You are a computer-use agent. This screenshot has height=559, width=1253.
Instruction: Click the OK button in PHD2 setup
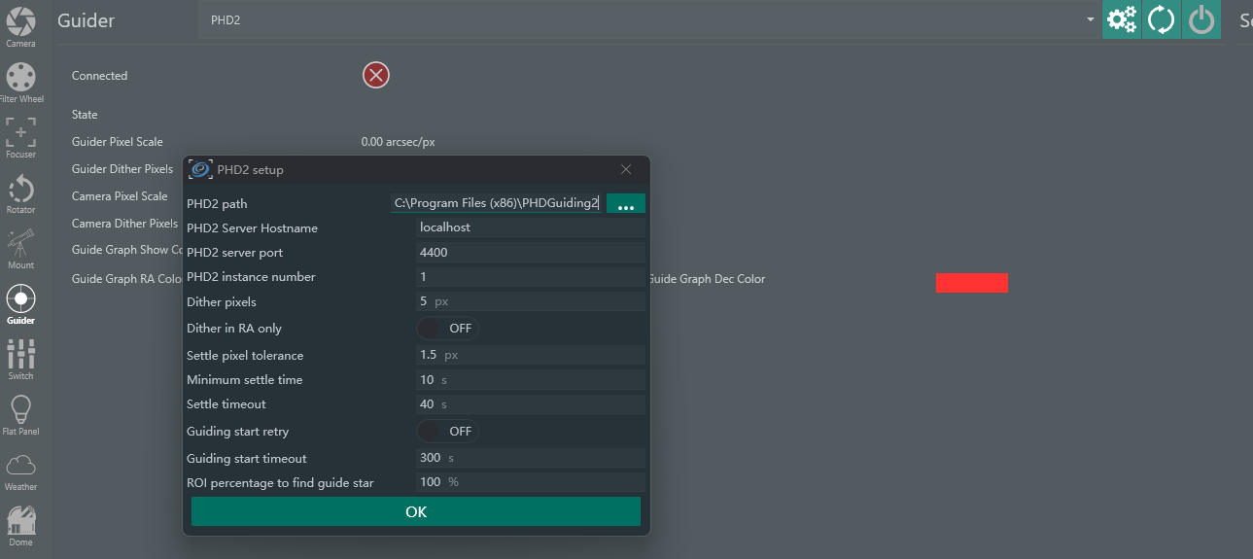[416, 511]
